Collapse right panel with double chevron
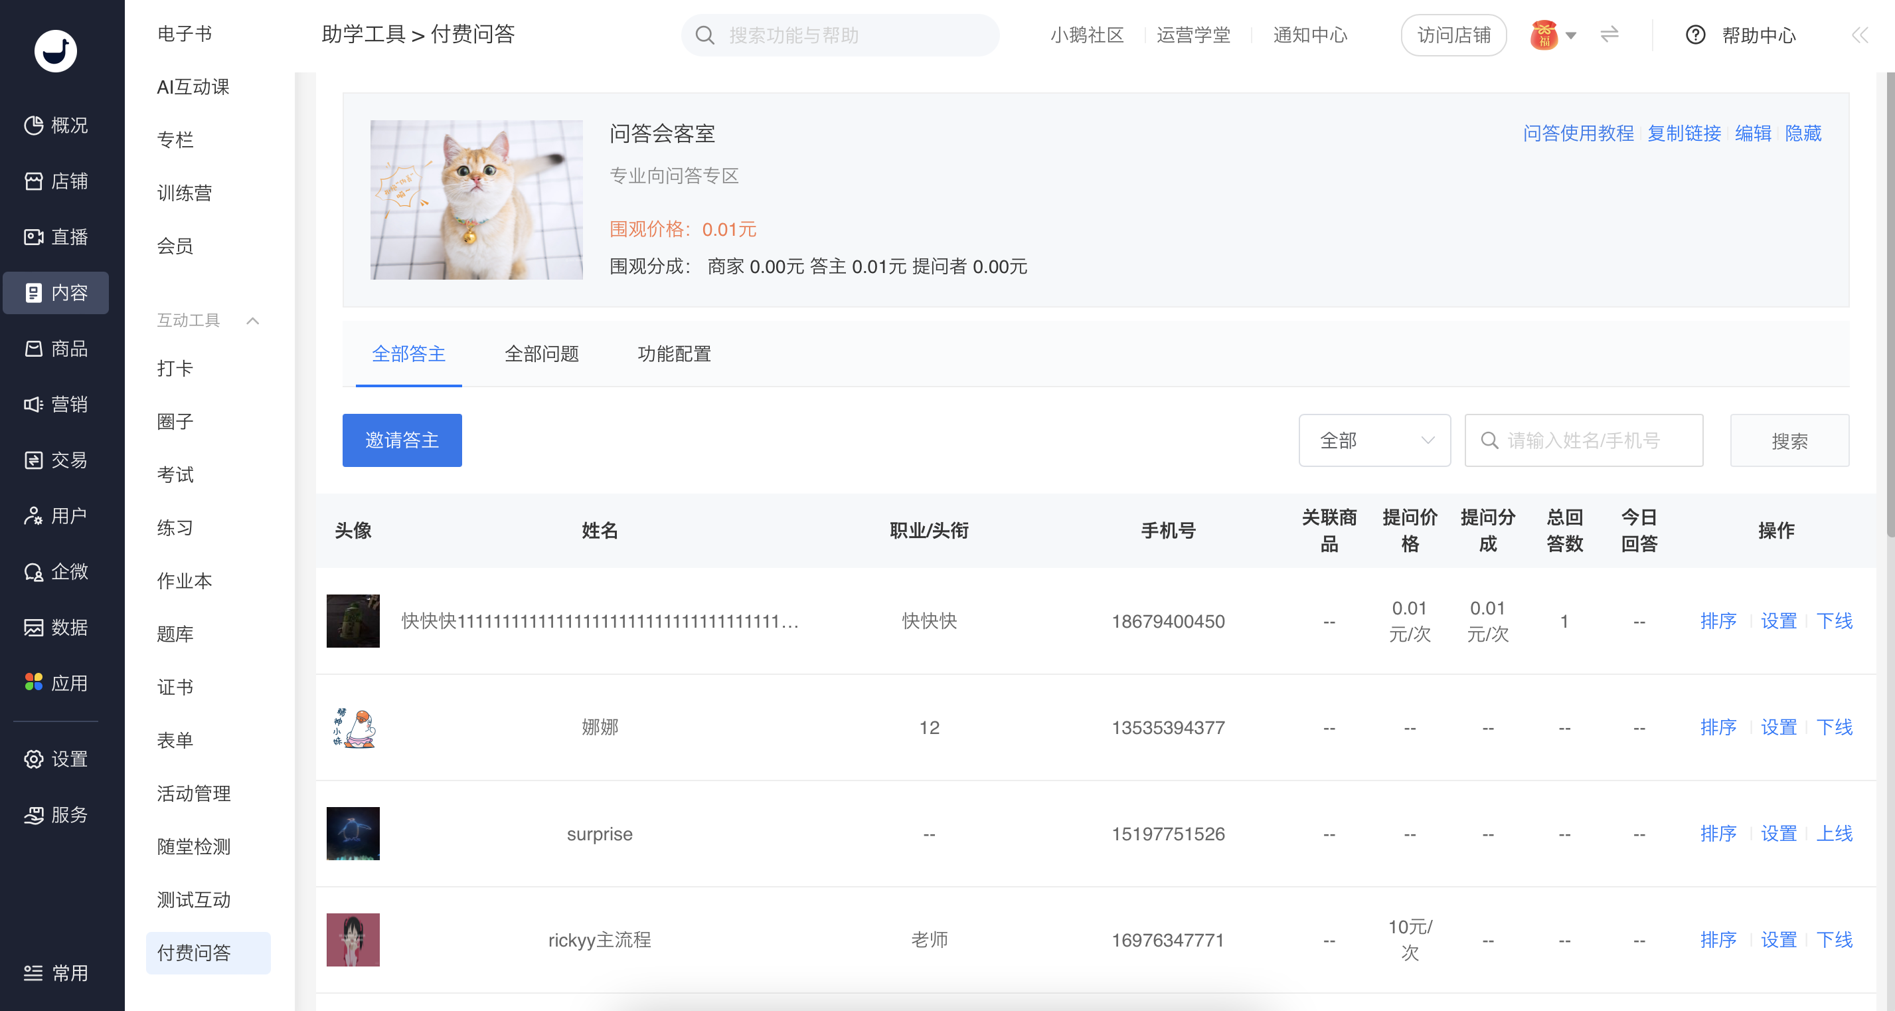 pos(1859,35)
